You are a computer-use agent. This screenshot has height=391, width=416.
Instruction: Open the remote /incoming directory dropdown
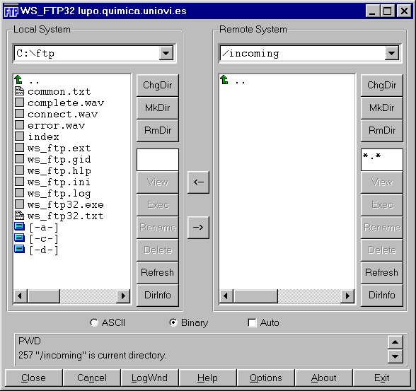coord(392,53)
